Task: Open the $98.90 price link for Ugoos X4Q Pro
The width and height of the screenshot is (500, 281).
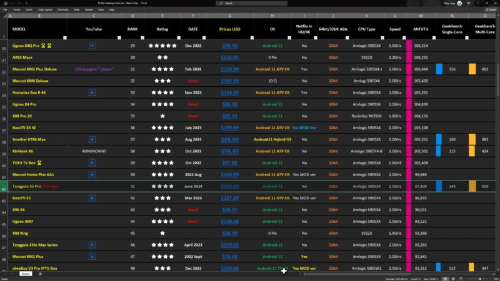Action: 229,46
